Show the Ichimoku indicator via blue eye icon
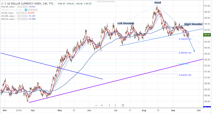The image size is (212, 114). pos(26,10)
